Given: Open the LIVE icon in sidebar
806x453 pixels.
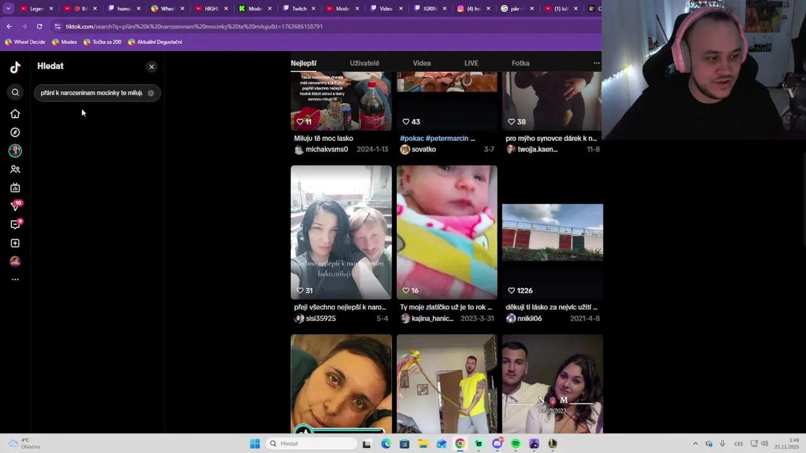Looking at the screenshot, I should [x=15, y=187].
